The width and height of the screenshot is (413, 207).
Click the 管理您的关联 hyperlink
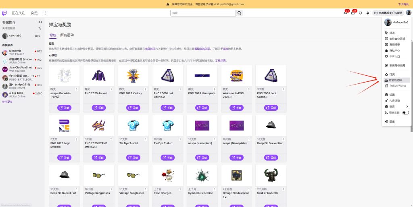click(x=203, y=49)
